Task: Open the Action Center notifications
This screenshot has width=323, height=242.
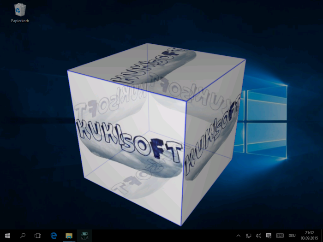Action: (x=269, y=236)
